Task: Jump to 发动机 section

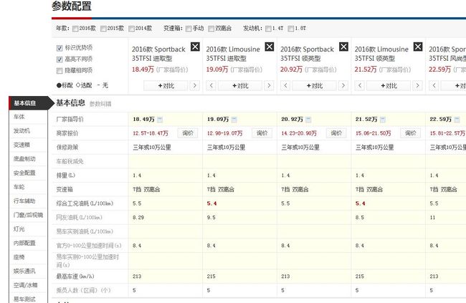Action: pos(28,130)
